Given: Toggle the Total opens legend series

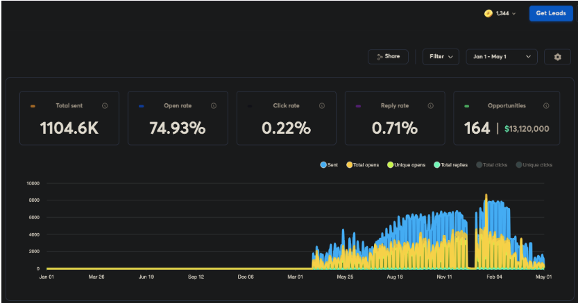Looking at the screenshot, I should (362, 165).
